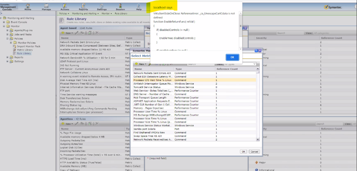Click the Name column header in Agent-based table

(x=92, y=38)
